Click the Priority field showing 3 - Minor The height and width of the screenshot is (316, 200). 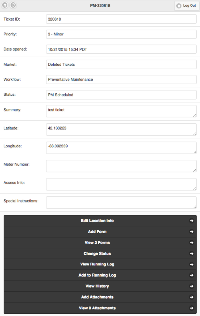point(121,34)
